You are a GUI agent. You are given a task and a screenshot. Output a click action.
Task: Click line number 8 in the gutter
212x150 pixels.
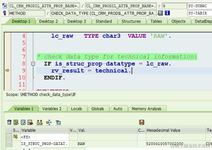pos(24,64)
